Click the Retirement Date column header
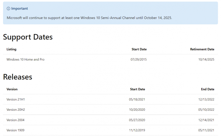Viewport: 221px width, 136px height. coord(202,49)
